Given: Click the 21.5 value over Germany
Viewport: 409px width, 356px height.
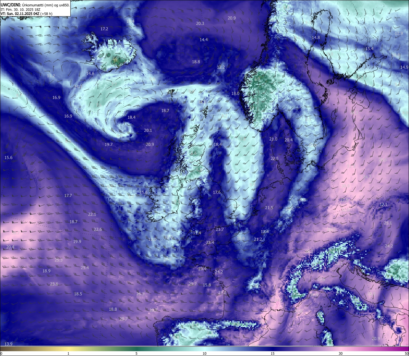Looking at the screenshot, I should 269,208.
